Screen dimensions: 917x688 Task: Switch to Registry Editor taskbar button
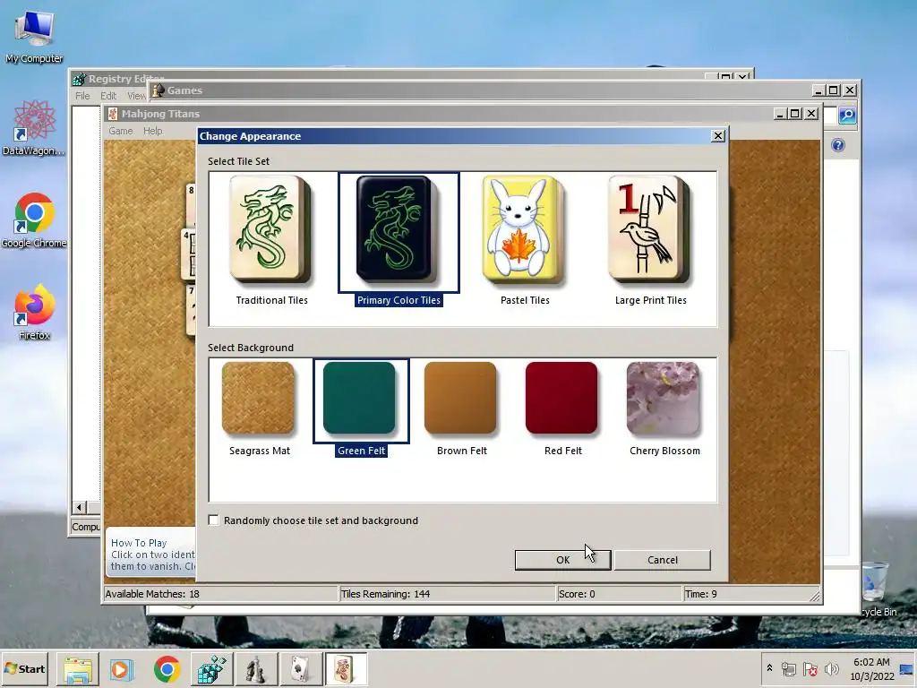(211, 669)
